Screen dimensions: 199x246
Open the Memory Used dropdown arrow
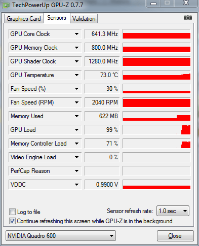[x=76, y=116]
